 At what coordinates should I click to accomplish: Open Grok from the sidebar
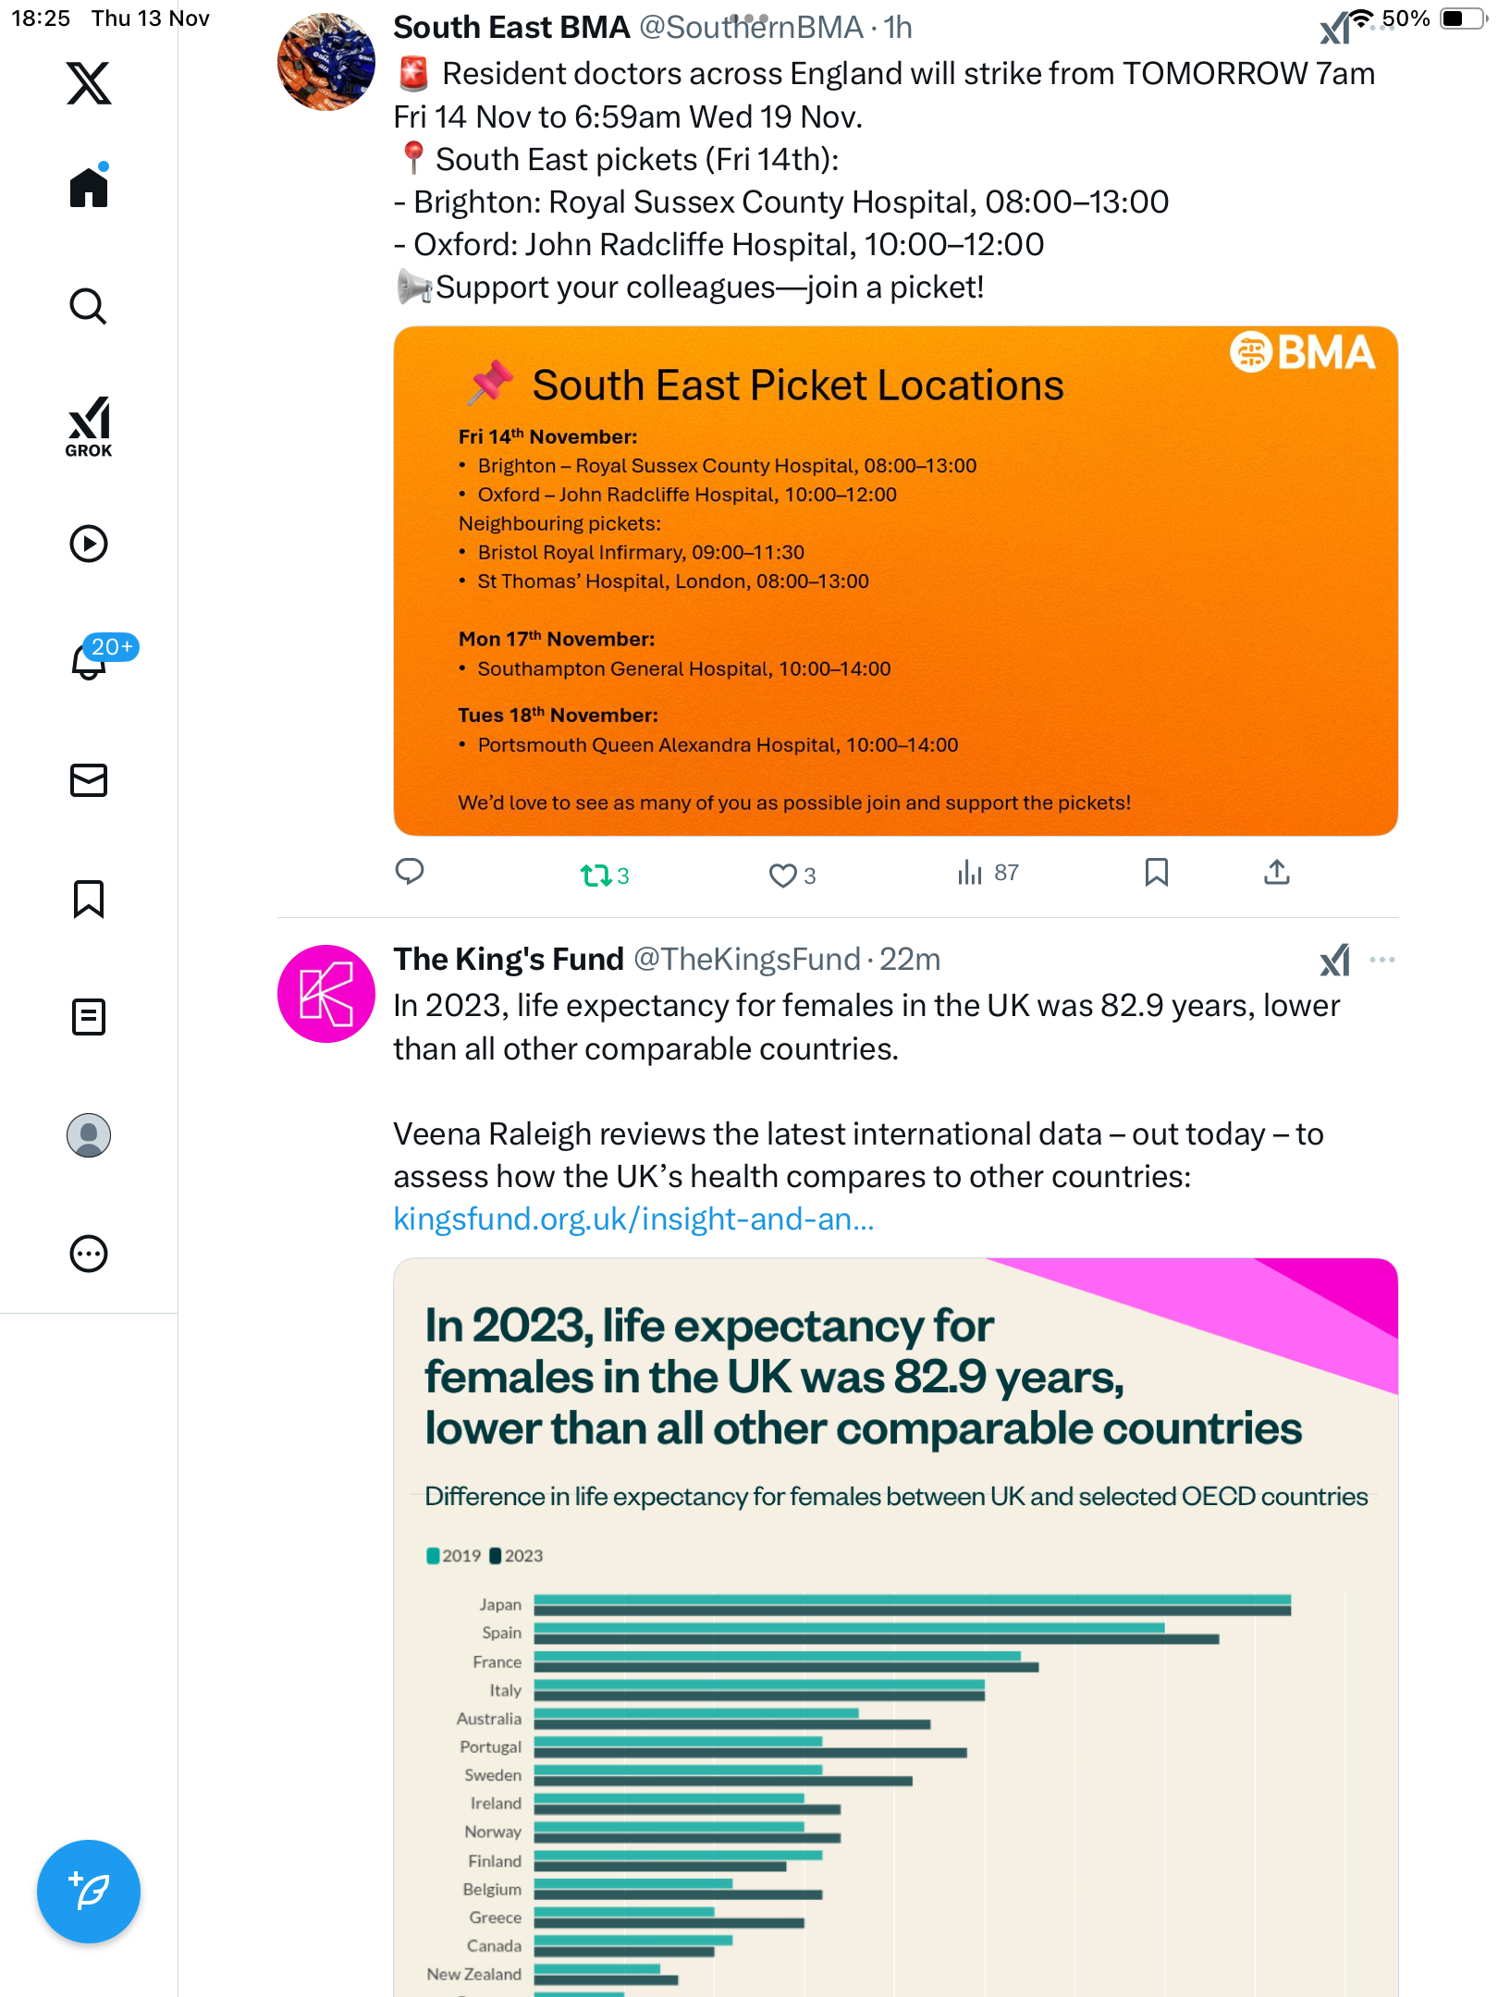point(89,426)
